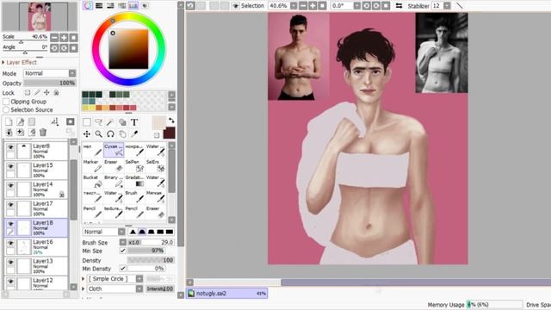Enable the Clipping Group checkbox
Viewport: 551px width, 310px height.
click(x=6, y=102)
